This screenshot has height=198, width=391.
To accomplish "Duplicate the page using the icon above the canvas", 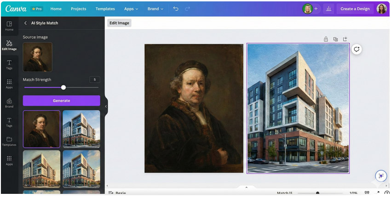I will 335,40.
